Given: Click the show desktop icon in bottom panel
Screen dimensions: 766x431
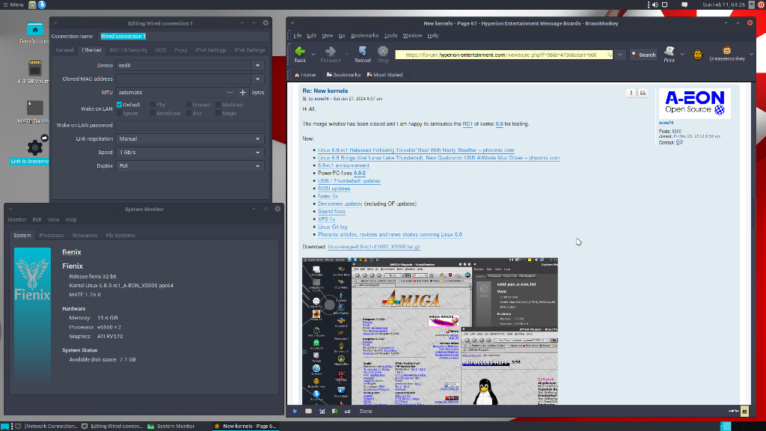Looking at the screenshot, I should (x=5, y=426).
